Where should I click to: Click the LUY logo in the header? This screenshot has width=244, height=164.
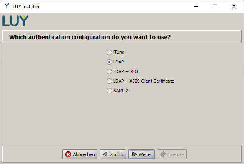click(15, 21)
